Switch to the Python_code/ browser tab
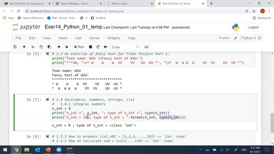This screenshot has height=154, width=274. [130, 3]
